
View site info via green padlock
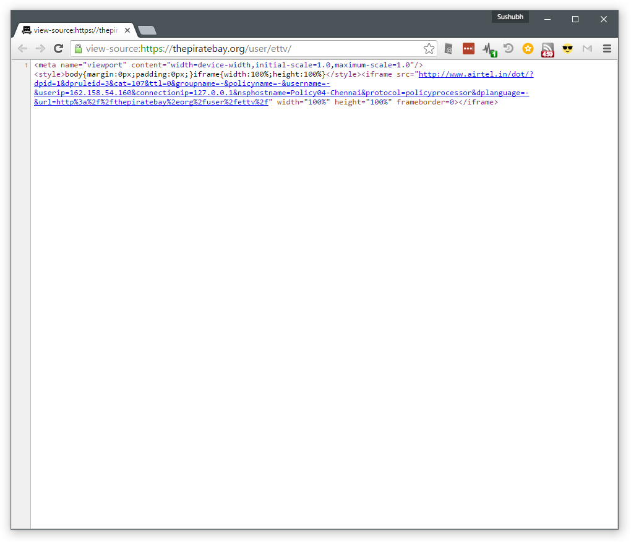coord(78,49)
